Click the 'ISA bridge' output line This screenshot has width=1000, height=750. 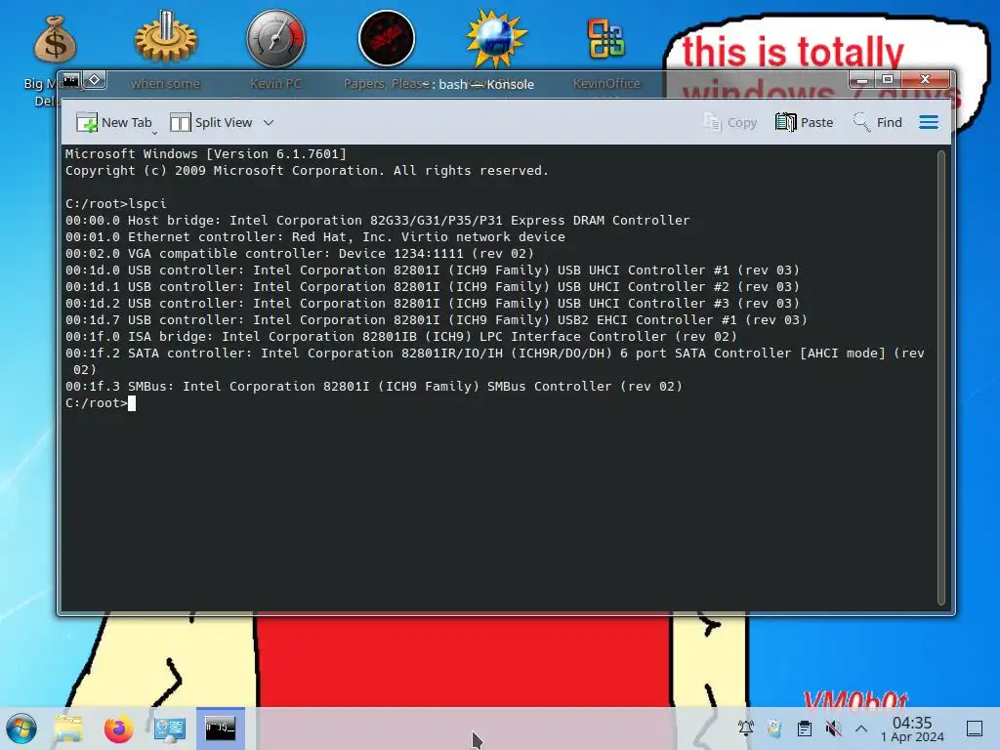click(401, 337)
